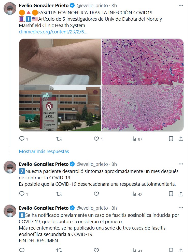The height and width of the screenshot is (252, 195).
Task: Bookmark the tweet numbered 7
Action: pyautogui.click(x=171, y=194)
